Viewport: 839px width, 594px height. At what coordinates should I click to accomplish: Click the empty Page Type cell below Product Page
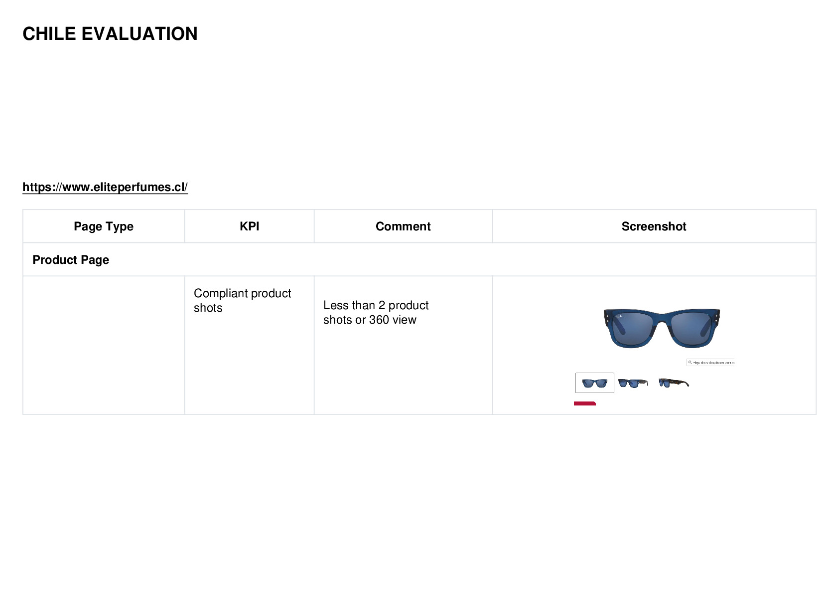[x=104, y=345]
